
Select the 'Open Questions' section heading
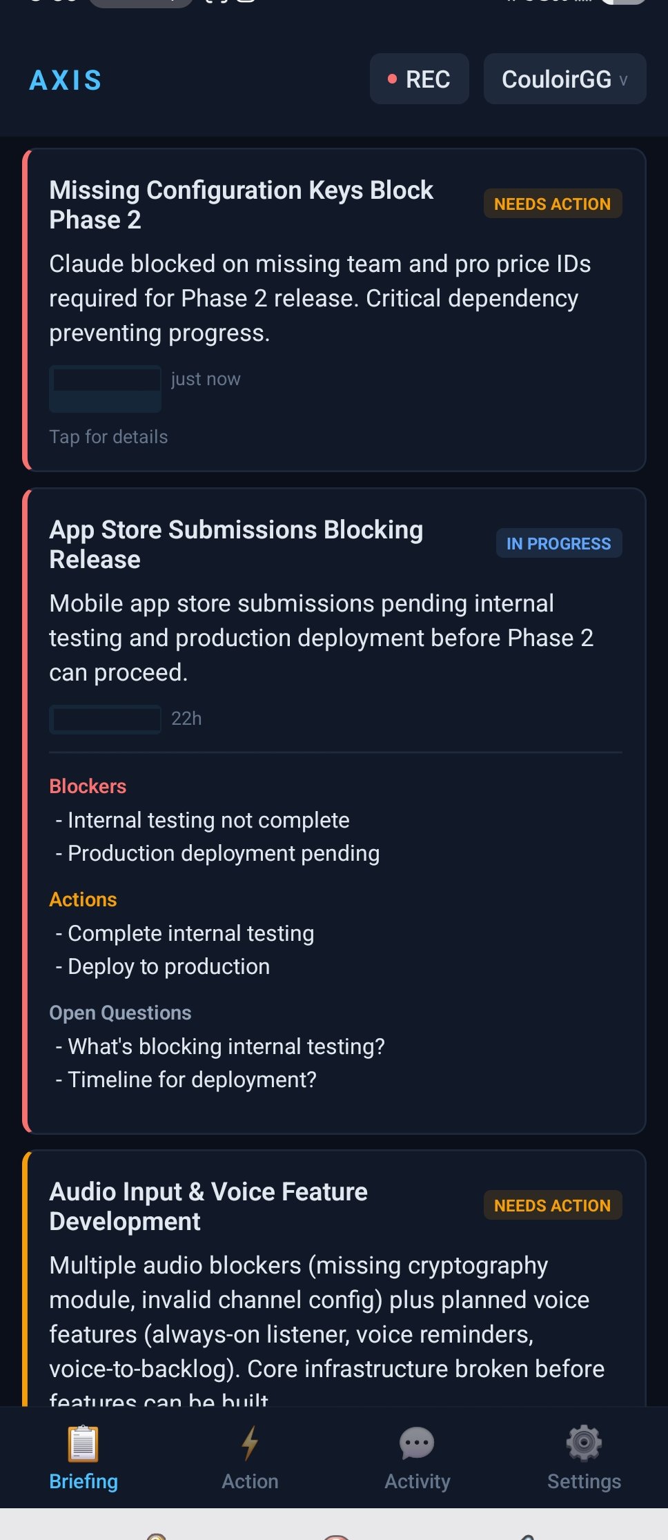click(x=120, y=1013)
